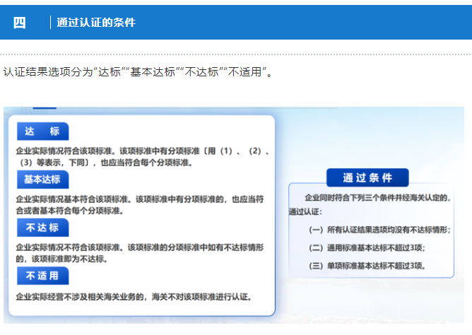Viewport: 472px width, 335px height.
Task: Click the intro sentence starting 认证结果选项分为
Action: [x=138, y=72]
